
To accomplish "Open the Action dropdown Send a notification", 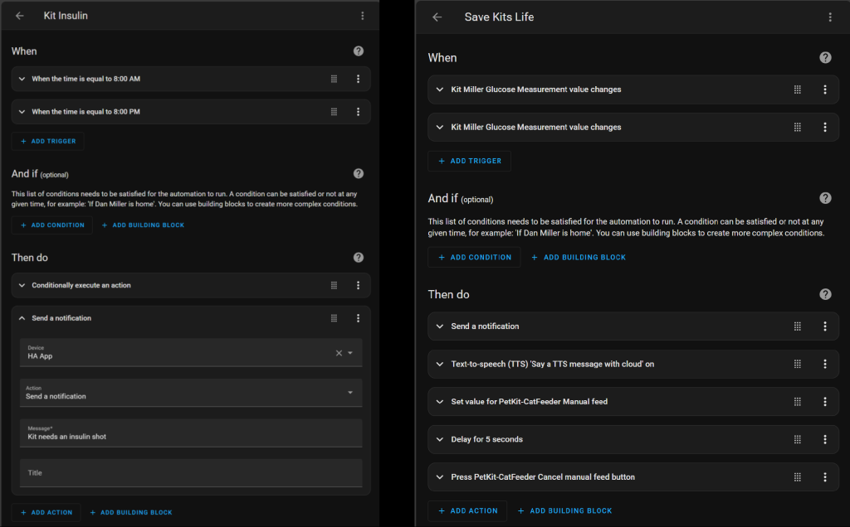I will 350,393.
